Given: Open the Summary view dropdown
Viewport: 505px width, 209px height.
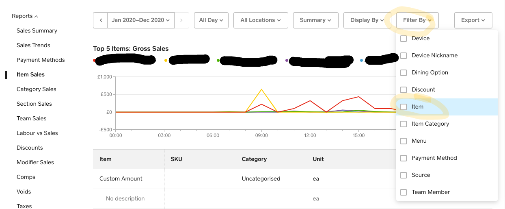Looking at the screenshot, I should (x=315, y=20).
